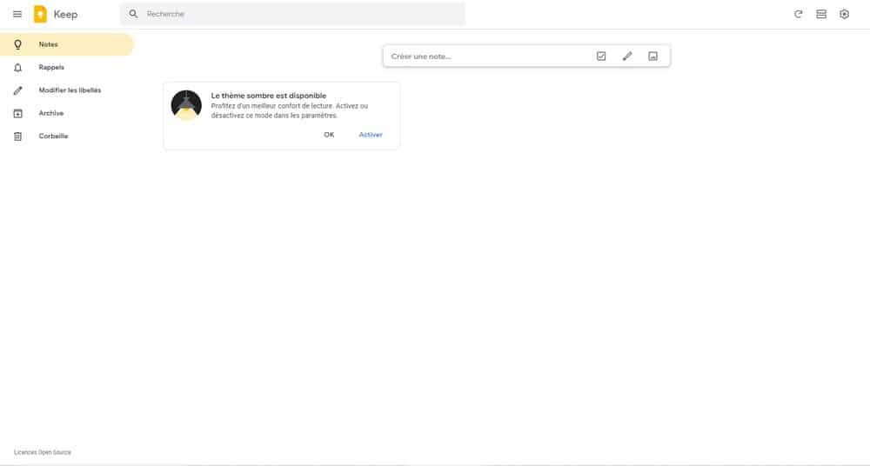870x466 pixels.
Task: Click the magnifying glass search icon
Action: [133, 14]
